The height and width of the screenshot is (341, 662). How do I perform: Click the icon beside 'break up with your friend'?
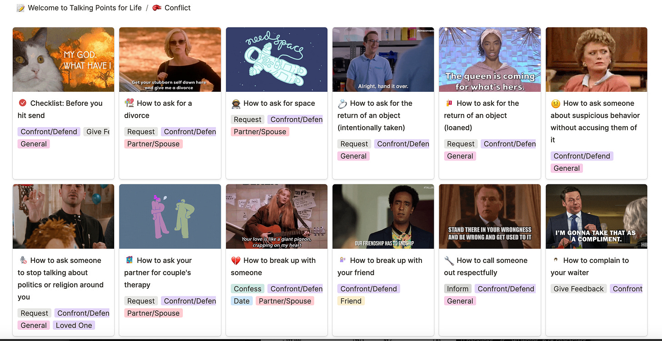[342, 260]
